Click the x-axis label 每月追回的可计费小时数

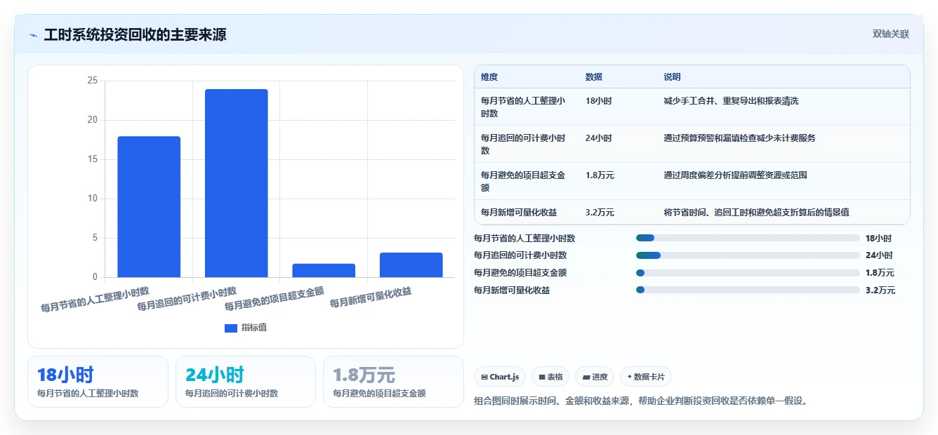click(187, 298)
